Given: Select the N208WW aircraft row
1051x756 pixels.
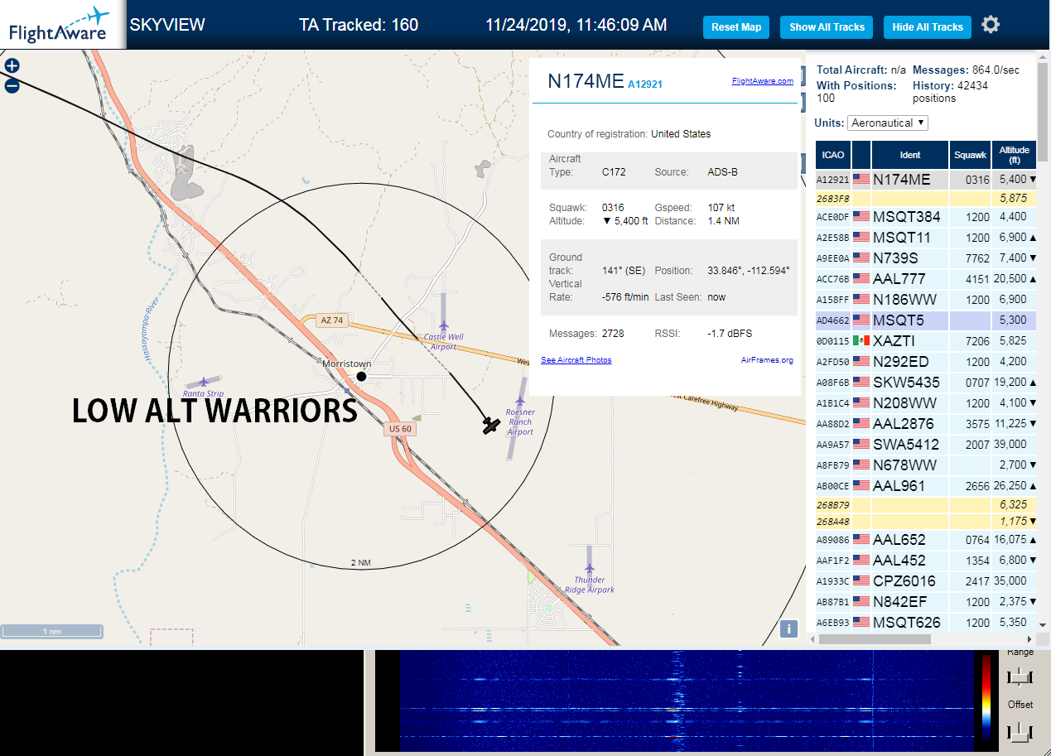Looking at the screenshot, I should tap(926, 403).
